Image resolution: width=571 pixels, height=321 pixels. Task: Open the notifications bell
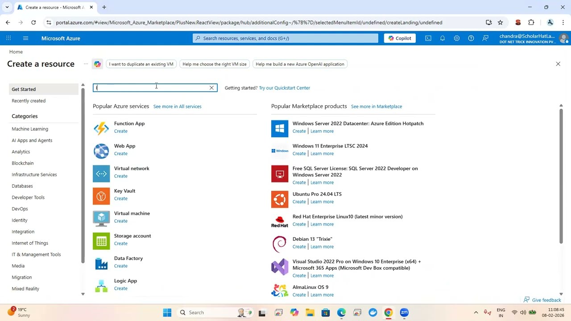[x=443, y=38]
